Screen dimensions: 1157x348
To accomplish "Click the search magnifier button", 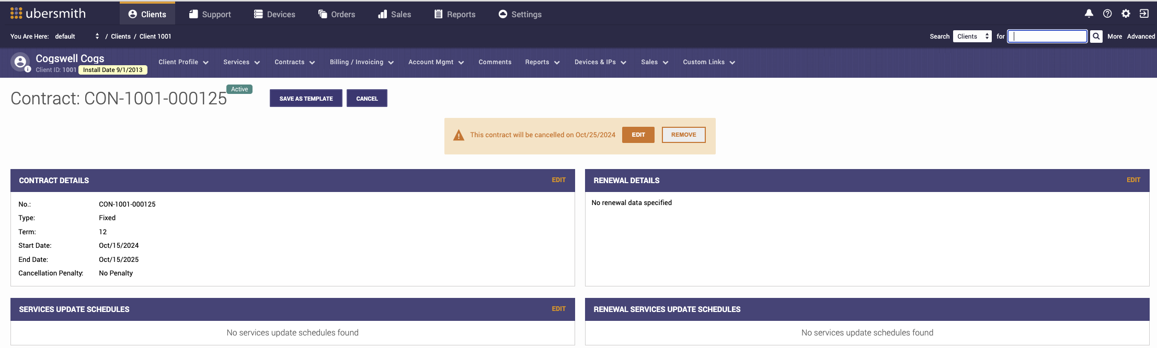I will (1096, 37).
